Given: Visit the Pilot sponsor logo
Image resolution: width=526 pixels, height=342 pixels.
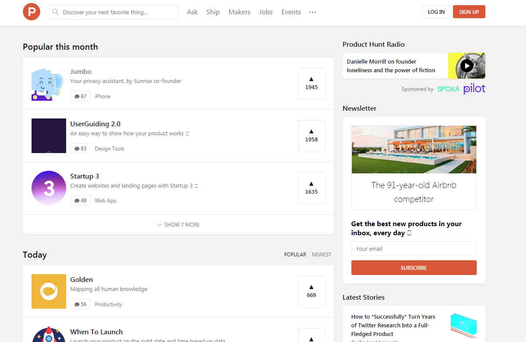Looking at the screenshot, I should coord(475,89).
